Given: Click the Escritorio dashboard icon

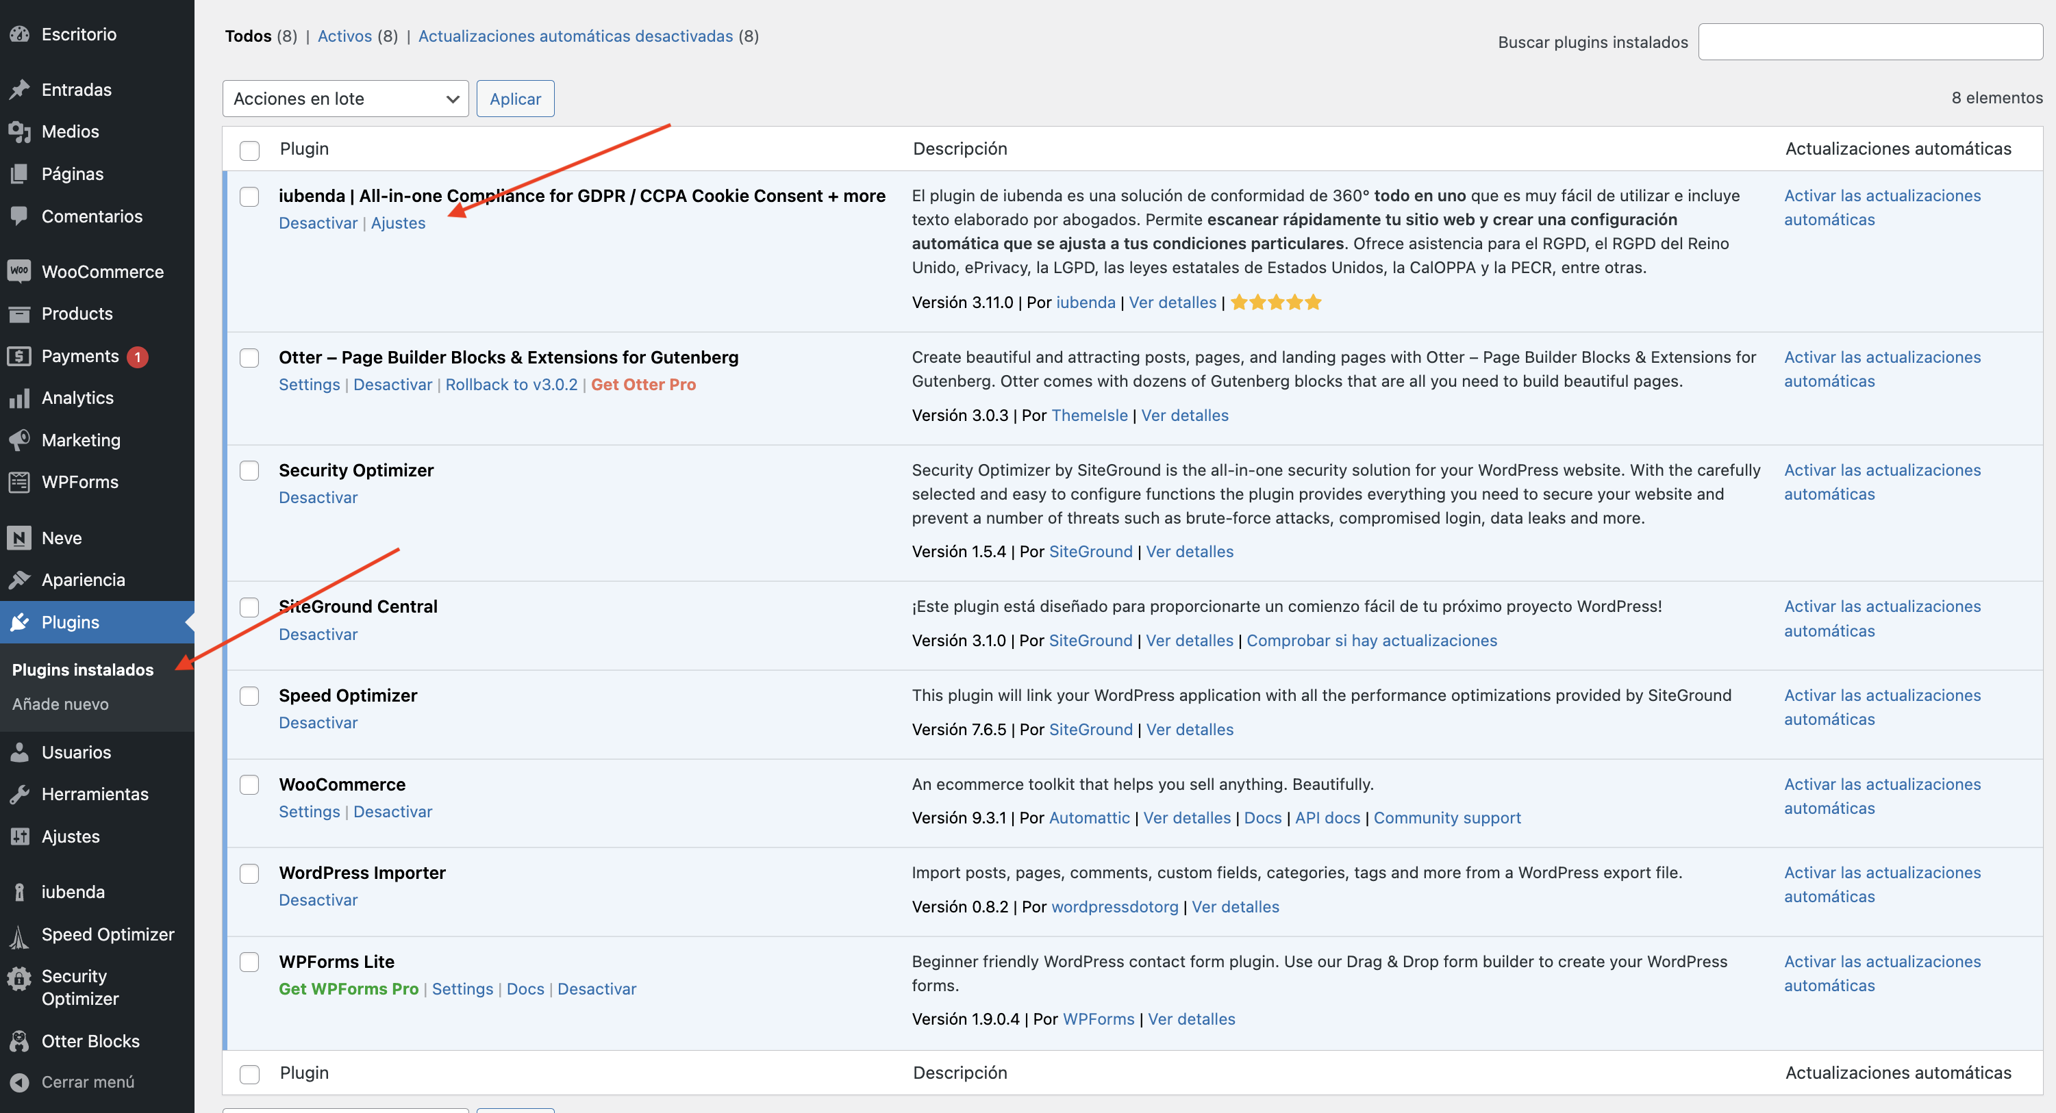Looking at the screenshot, I should pyautogui.click(x=19, y=34).
